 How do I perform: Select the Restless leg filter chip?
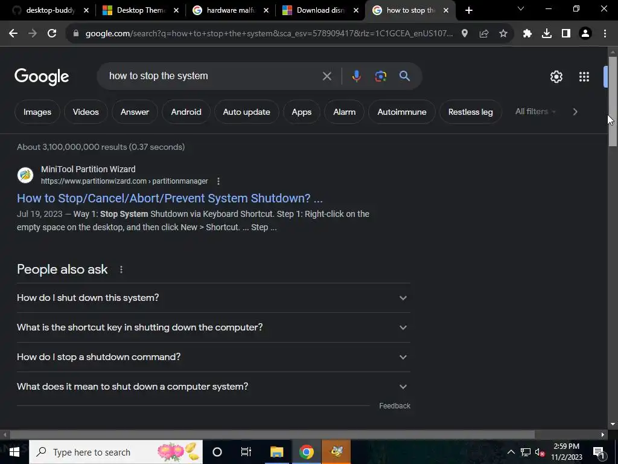point(470,112)
